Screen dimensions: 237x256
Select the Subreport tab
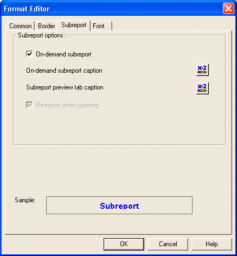point(74,25)
